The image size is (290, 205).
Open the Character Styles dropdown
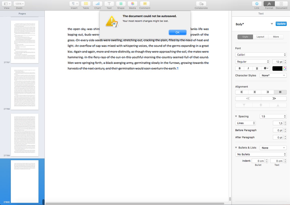[x=273, y=75]
